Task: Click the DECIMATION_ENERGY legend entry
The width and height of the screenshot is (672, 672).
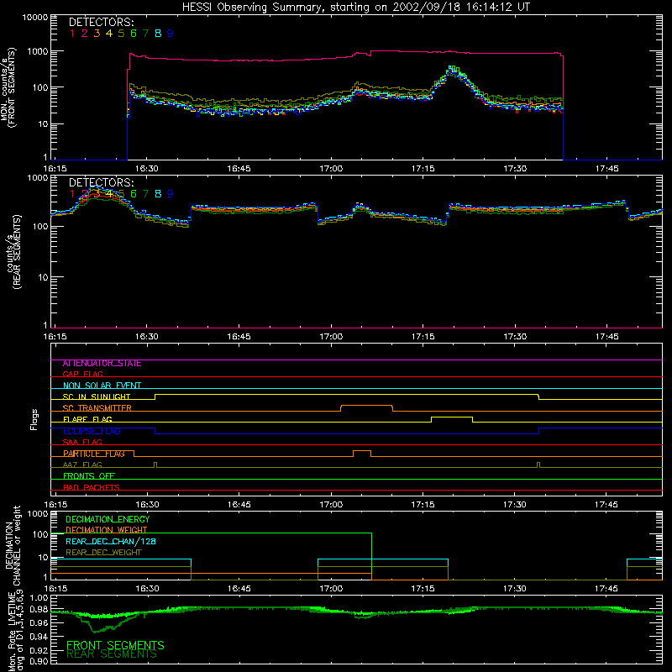Action: tap(108, 519)
